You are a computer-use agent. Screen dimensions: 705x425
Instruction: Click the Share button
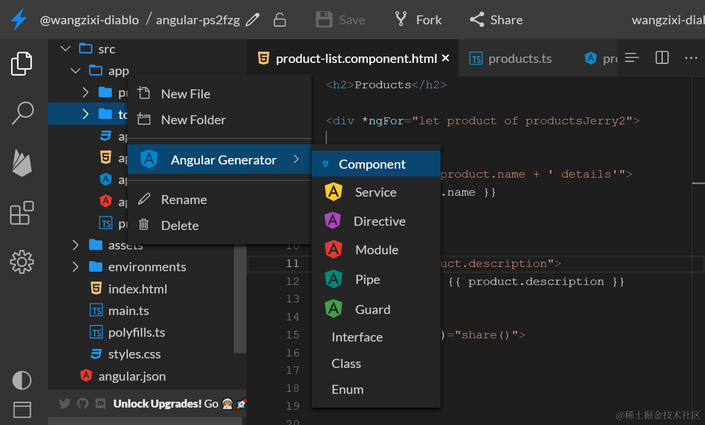[x=496, y=20]
